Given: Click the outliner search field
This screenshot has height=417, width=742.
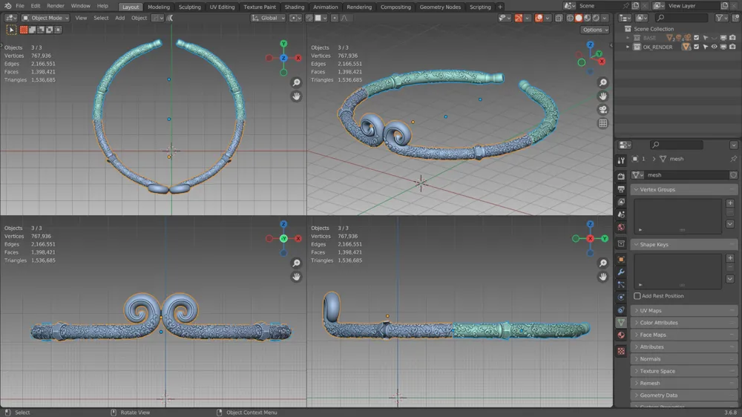Looking at the screenshot, I should tap(681, 18).
